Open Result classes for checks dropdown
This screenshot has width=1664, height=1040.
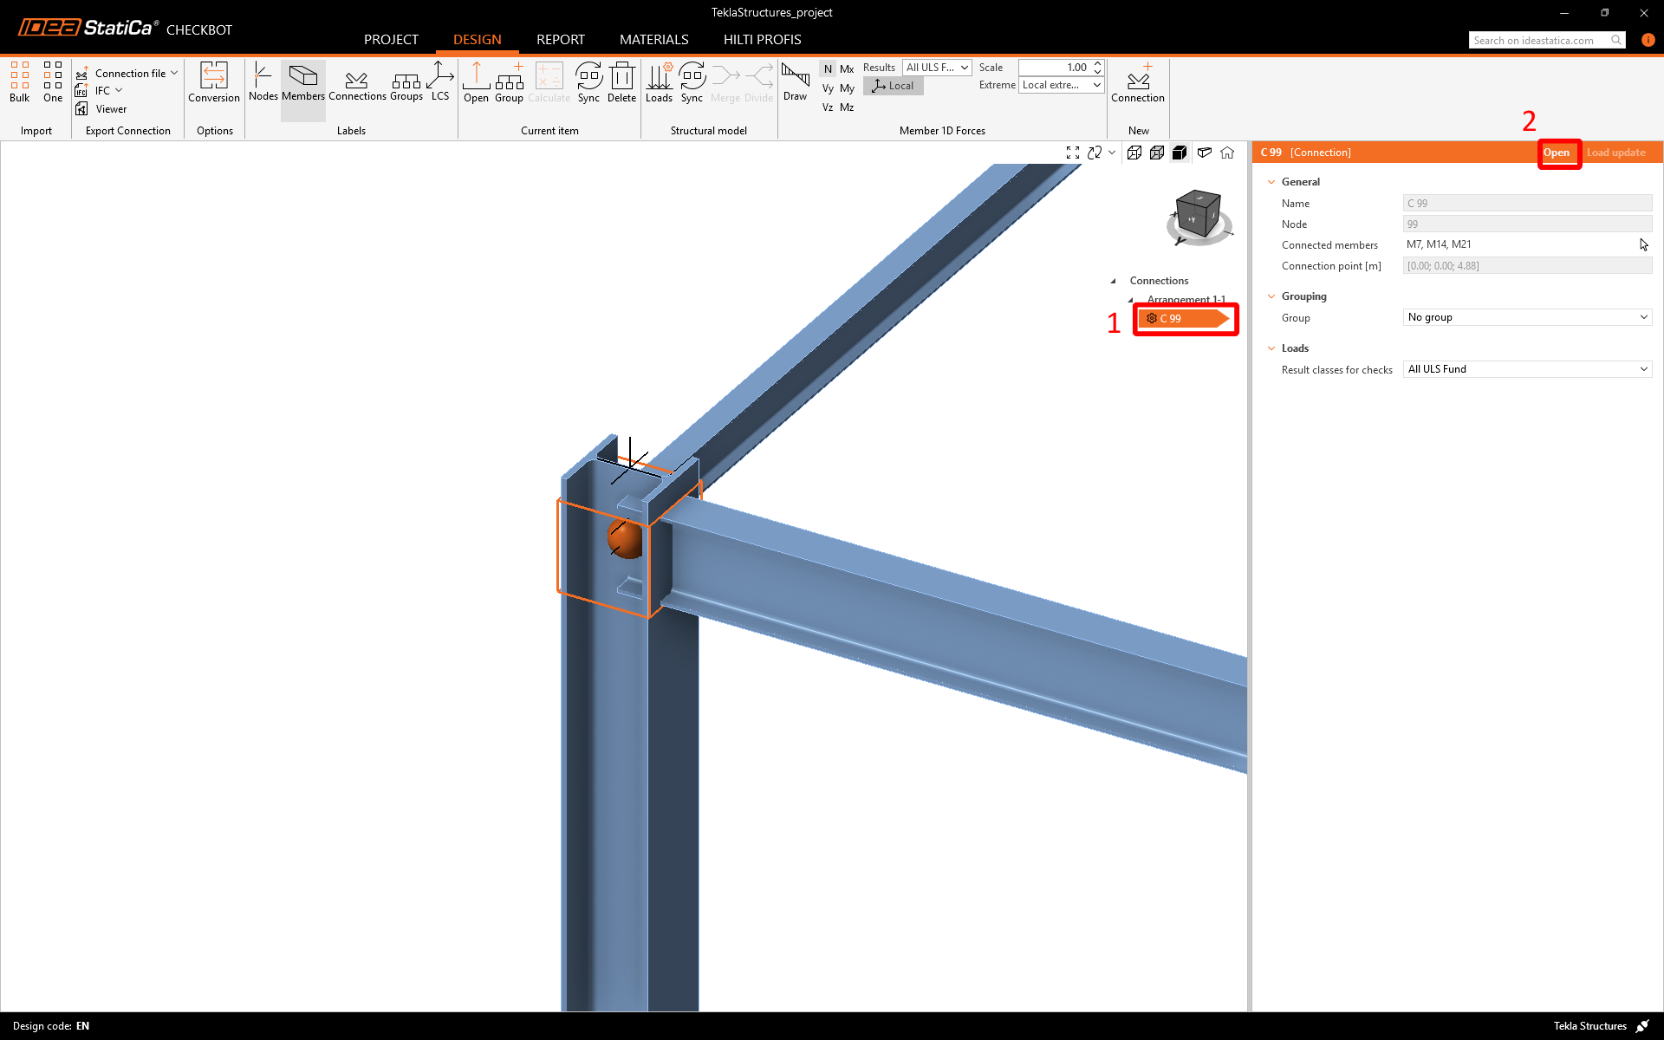[1527, 369]
